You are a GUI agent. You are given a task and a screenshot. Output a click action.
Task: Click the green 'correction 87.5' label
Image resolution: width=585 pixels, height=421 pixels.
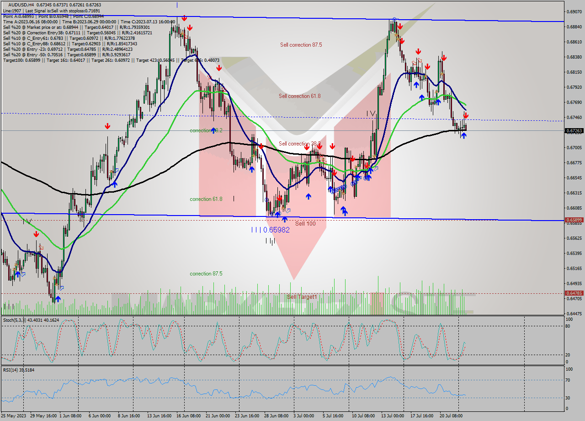pyautogui.click(x=206, y=274)
